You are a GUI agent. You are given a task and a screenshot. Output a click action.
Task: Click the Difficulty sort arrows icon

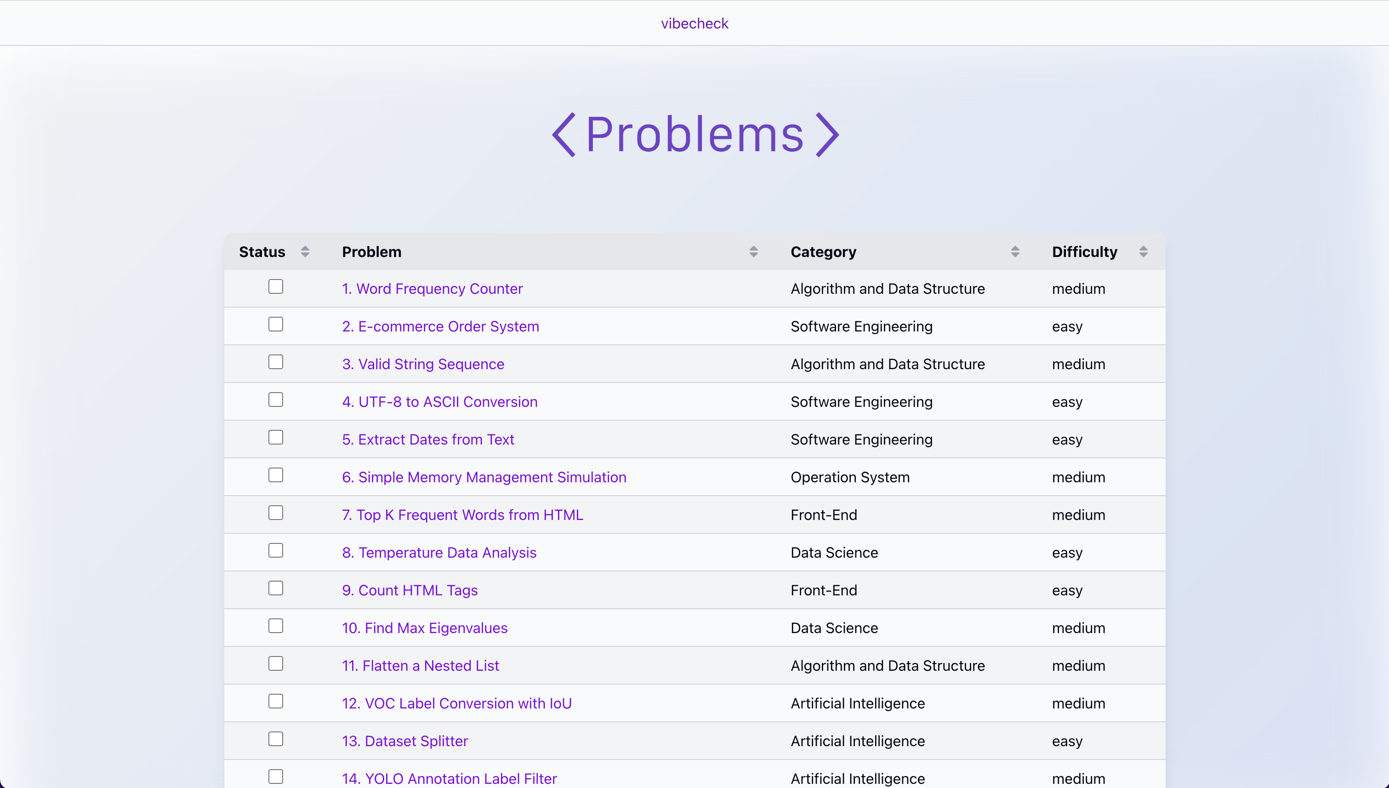coord(1143,251)
